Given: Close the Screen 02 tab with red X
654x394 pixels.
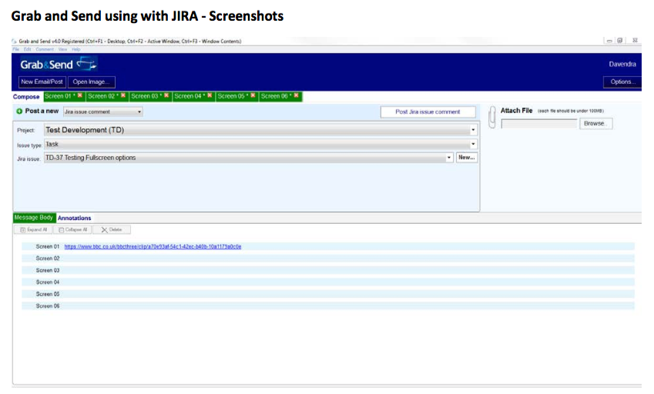Looking at the screenshot, I should pyautogui.click(x=123, y=95).
